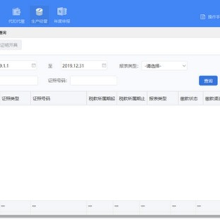Click the 证明开具 button
This screenshot has height=220, width=220.
point(11,45)
